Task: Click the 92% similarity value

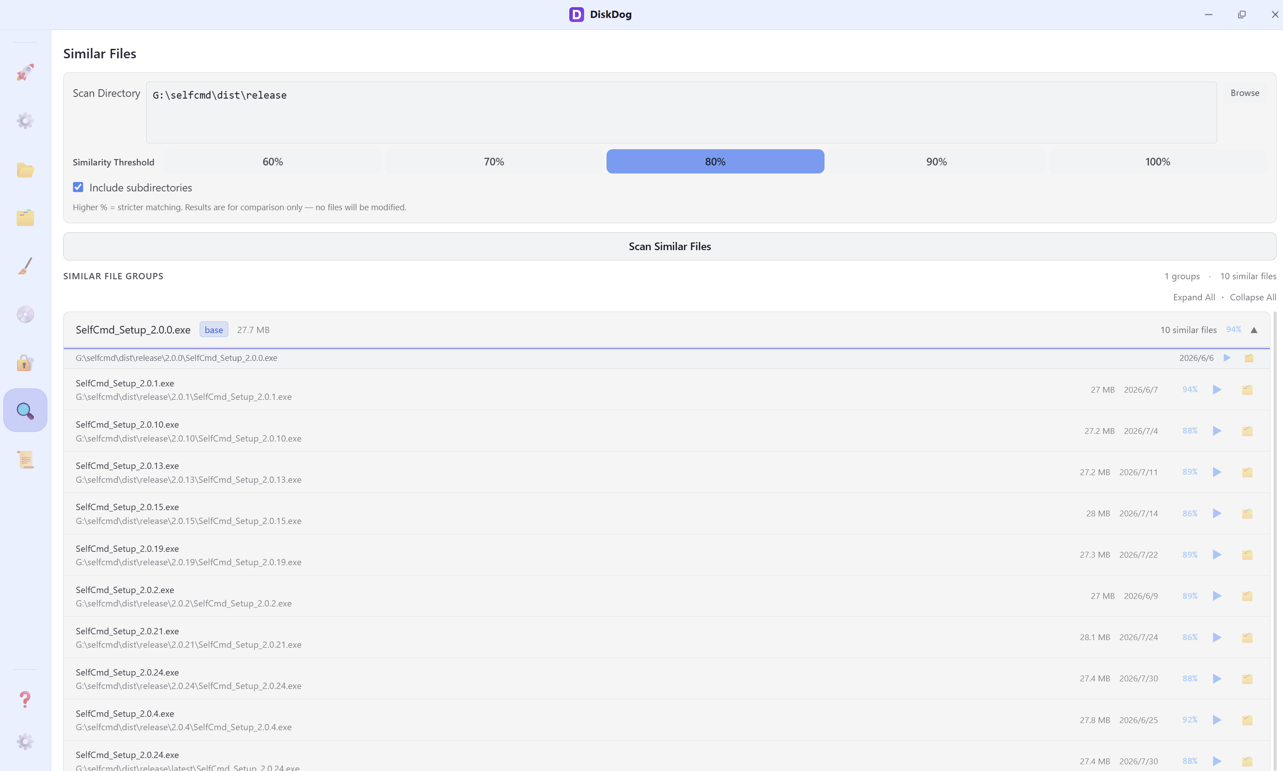Action: tap(1189, 720)
